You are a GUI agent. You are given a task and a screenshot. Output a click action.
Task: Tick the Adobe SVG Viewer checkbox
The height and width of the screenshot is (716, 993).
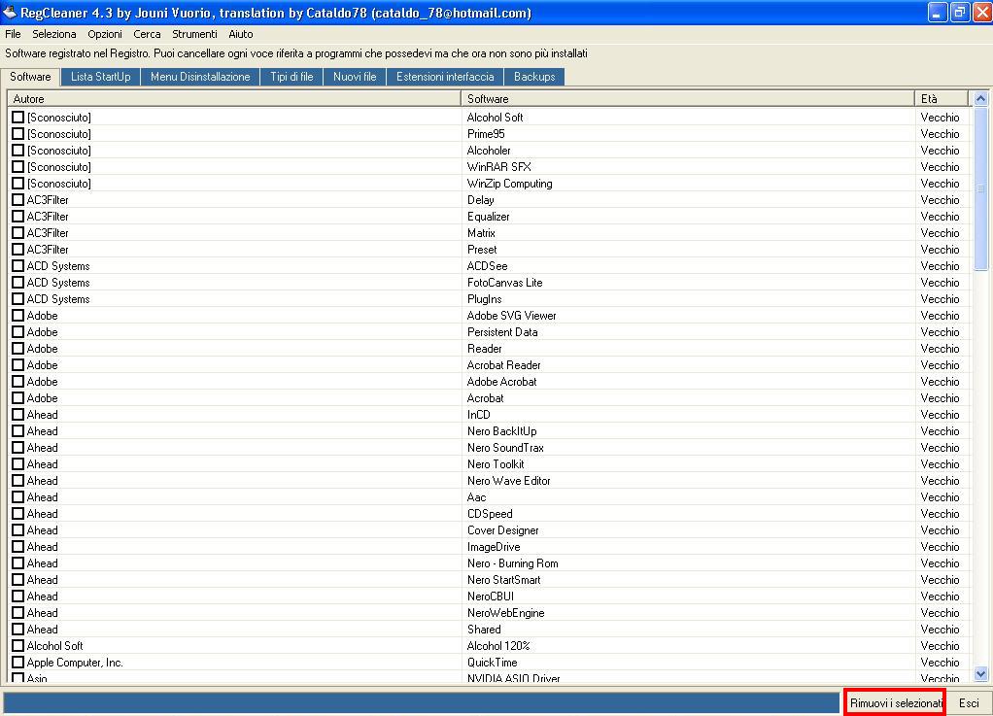(17, 316)
